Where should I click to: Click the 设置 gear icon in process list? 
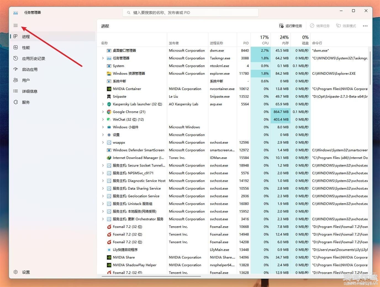[x=109, y=135]
